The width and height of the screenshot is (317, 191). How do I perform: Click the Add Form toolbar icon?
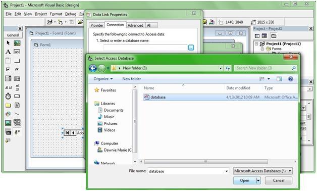(x=60, y=22)
